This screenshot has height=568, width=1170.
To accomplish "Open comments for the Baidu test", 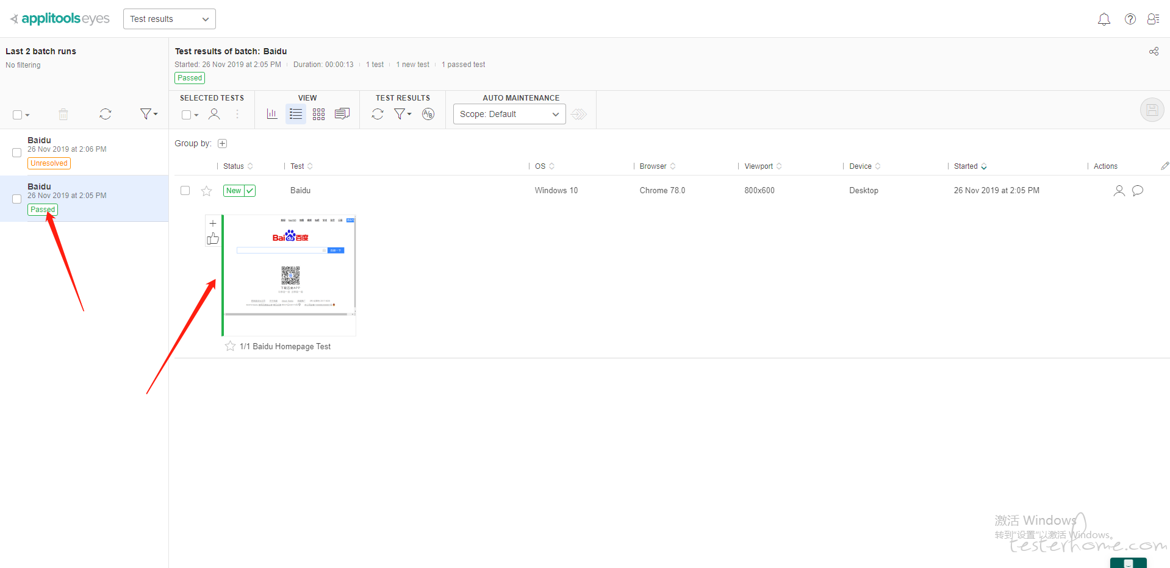I will [x=1138, y=191].
